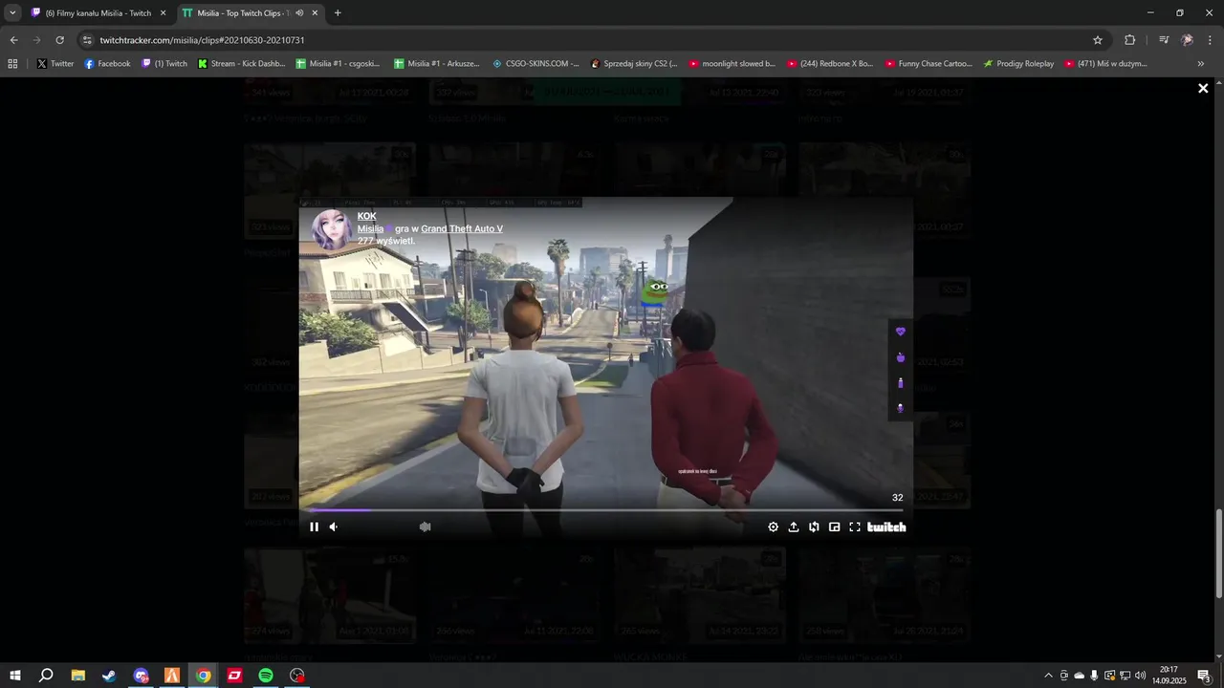This screenshot has height=688, width=1224.
Task: Open Steam from the taskbar
Action: click(109, 676)
